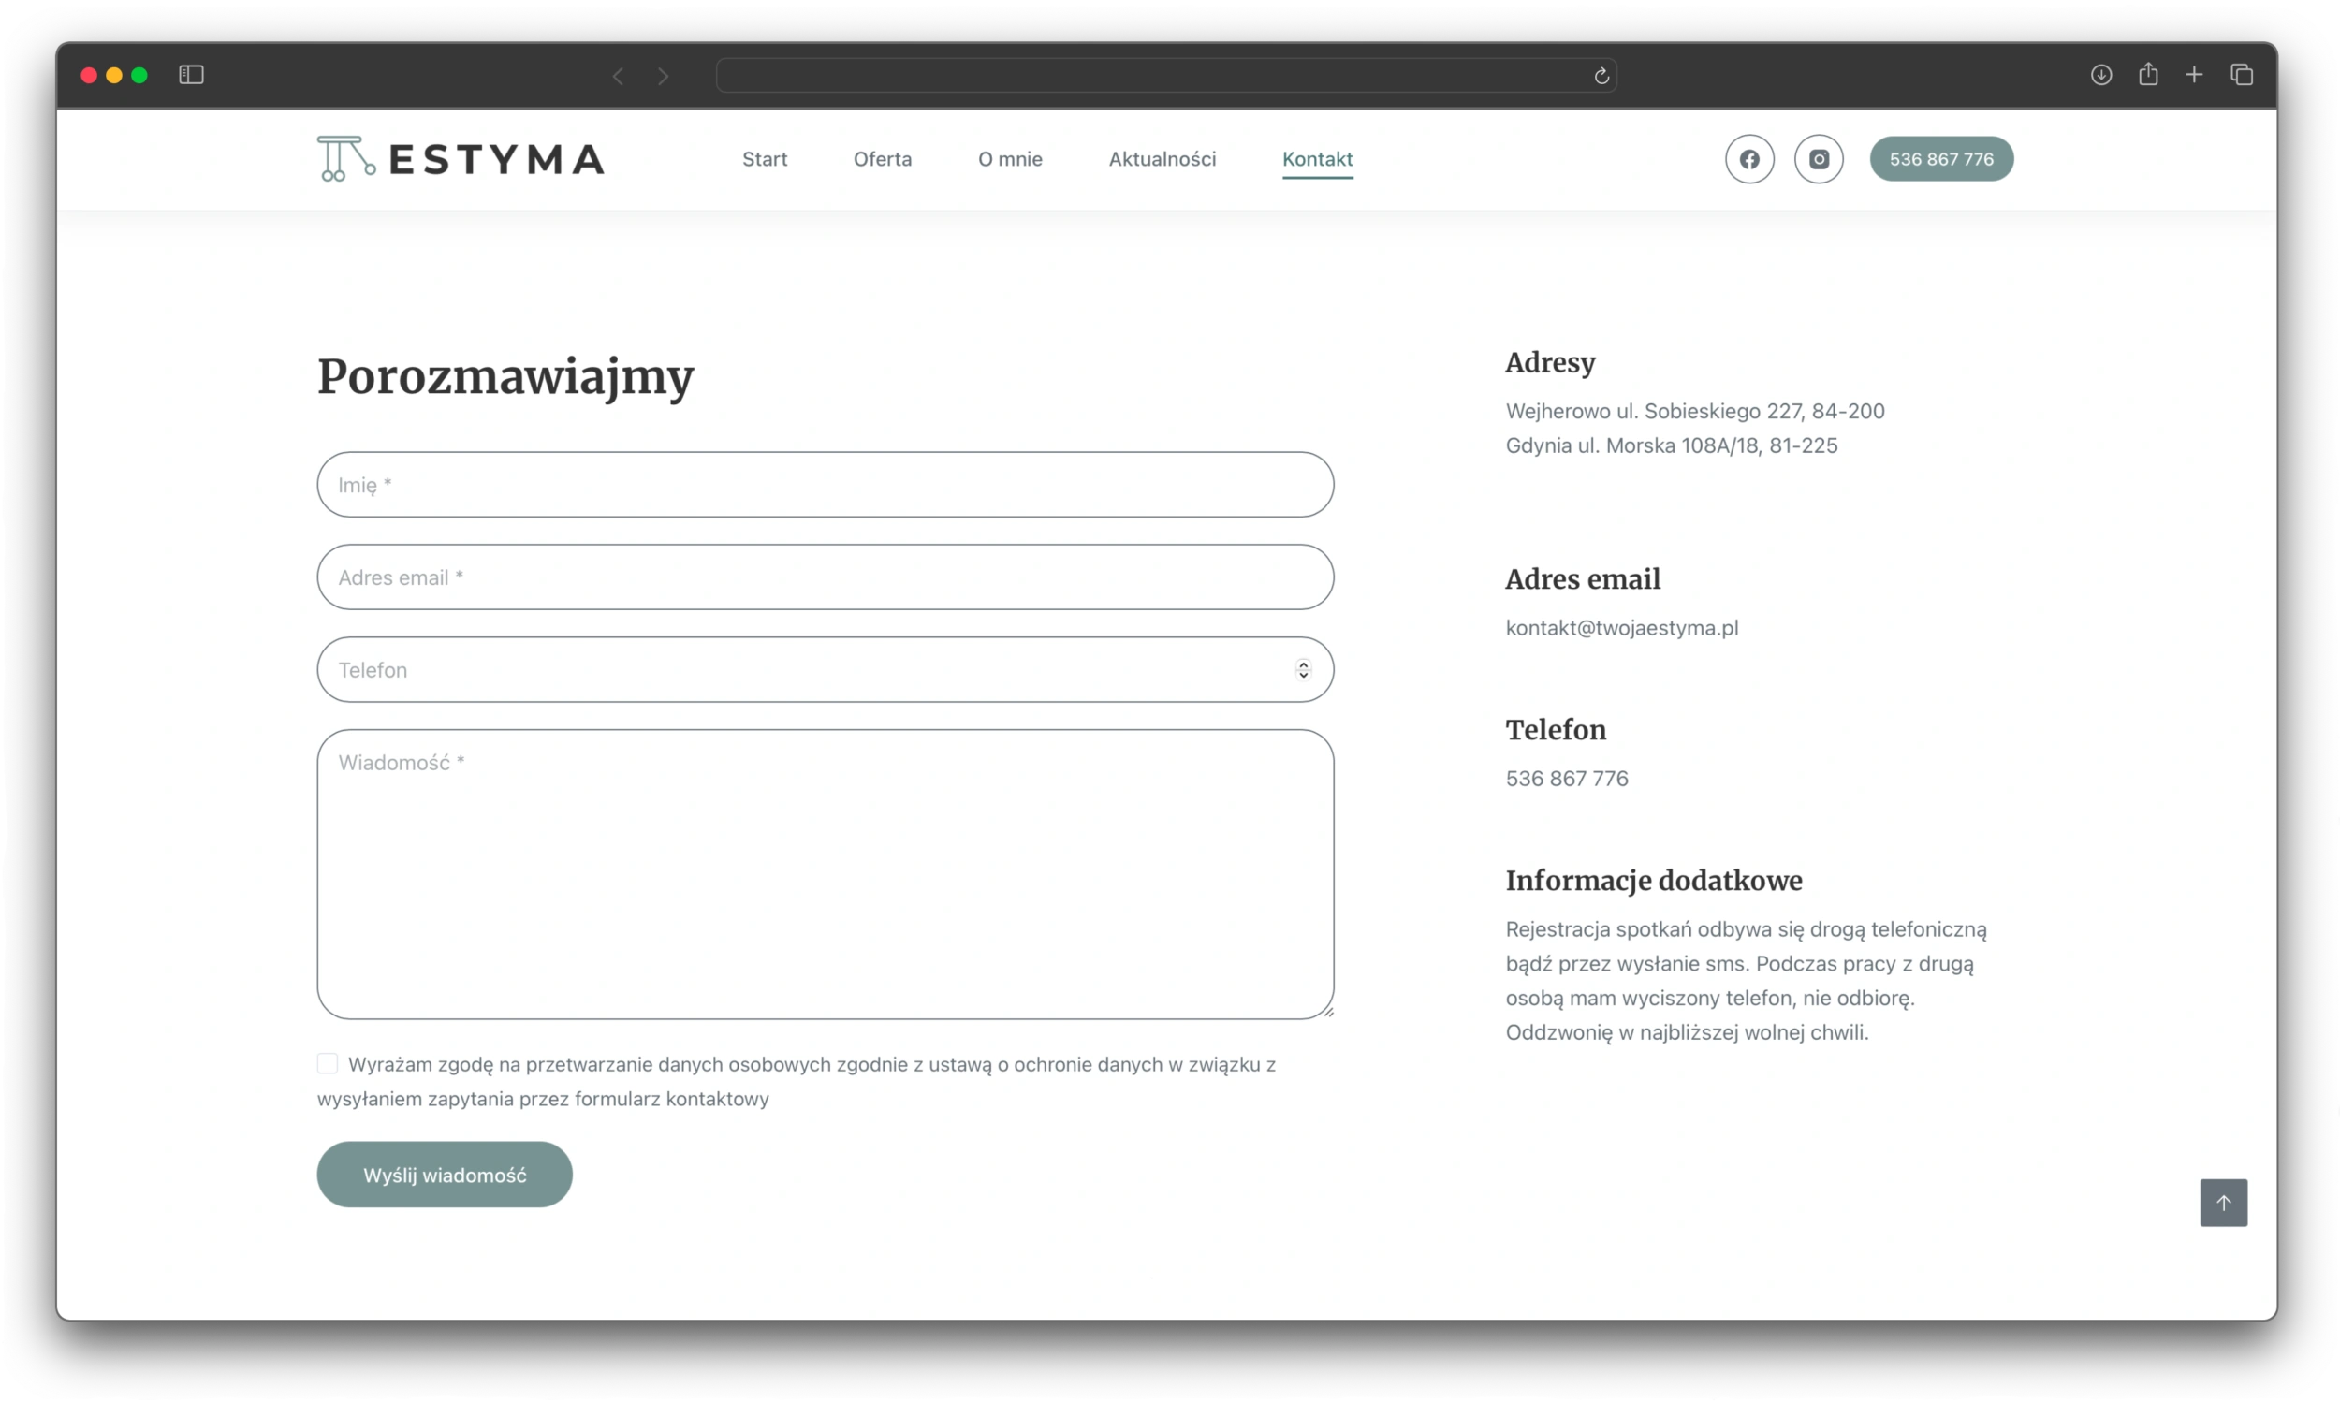Viewport: 2340px width, 1402px height.
Task: Enable the data processing consent checkbox
Action: (327, 1063)
